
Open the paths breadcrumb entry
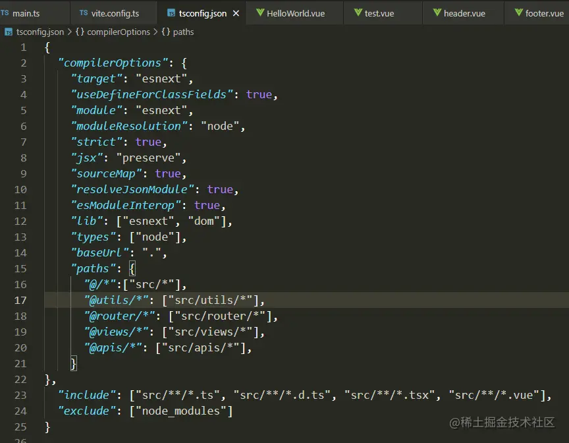pyautogui.click(x=183, y=32)
